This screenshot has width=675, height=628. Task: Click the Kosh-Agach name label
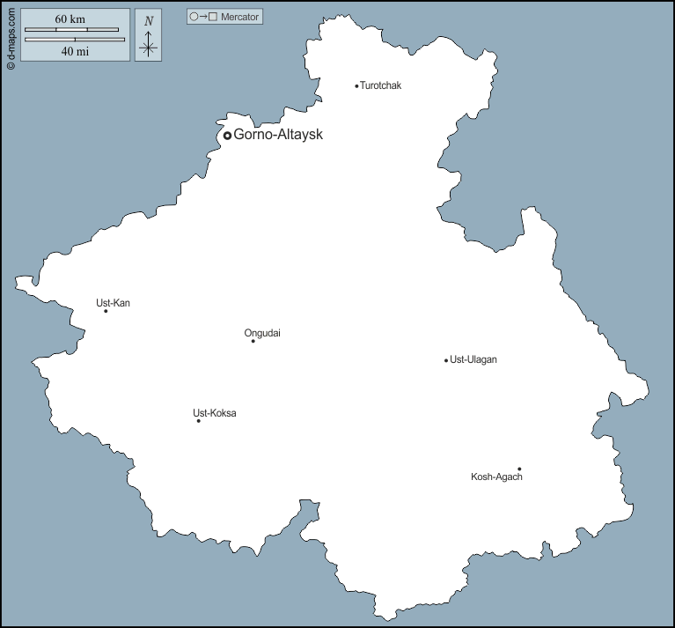(x=496, y=477)
